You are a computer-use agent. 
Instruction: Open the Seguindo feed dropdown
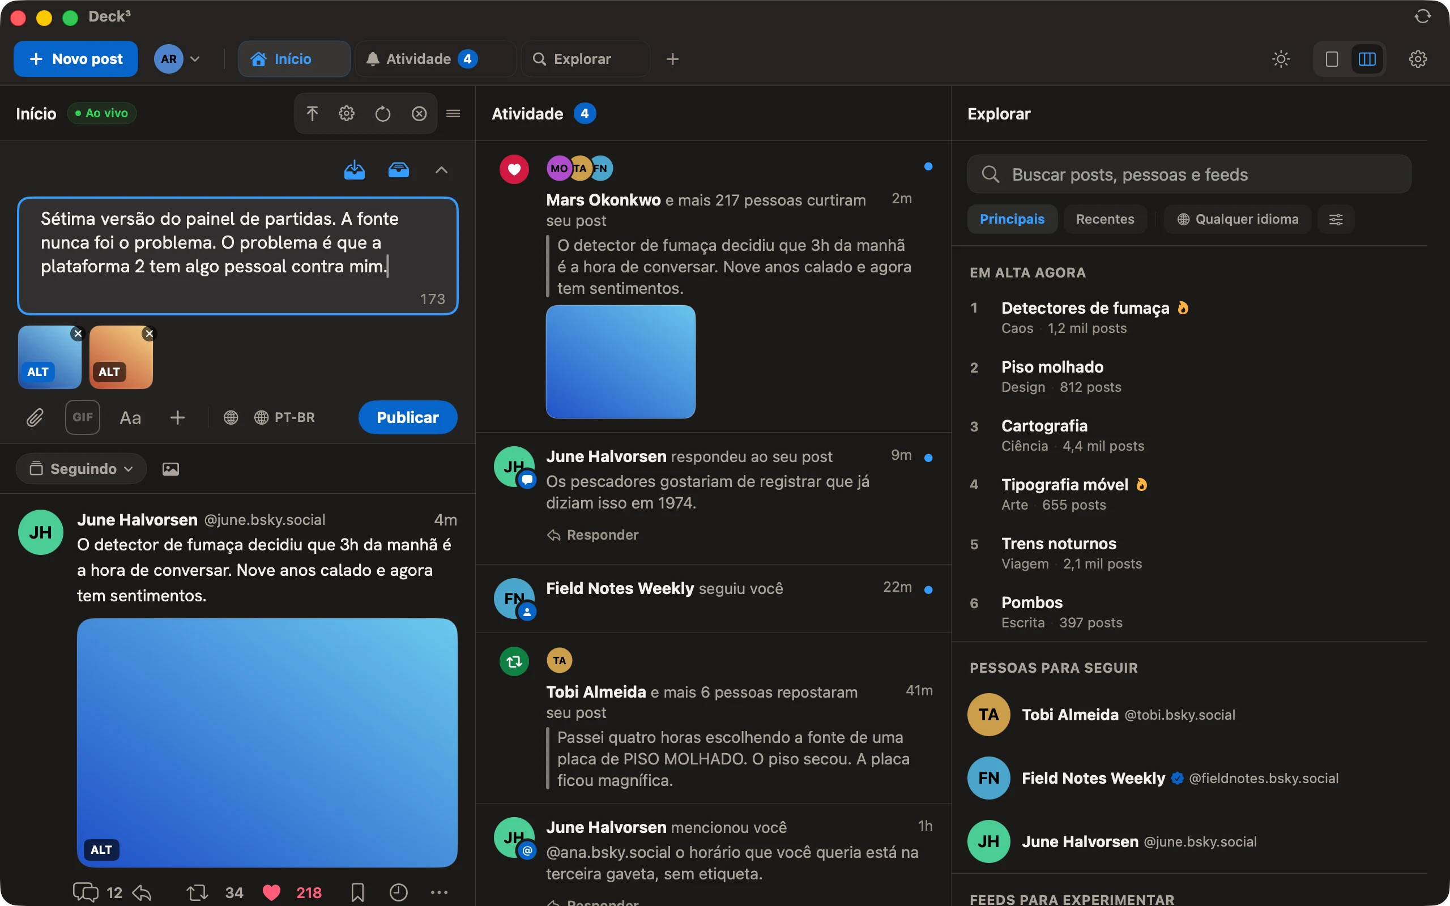[x=82, y=469]
